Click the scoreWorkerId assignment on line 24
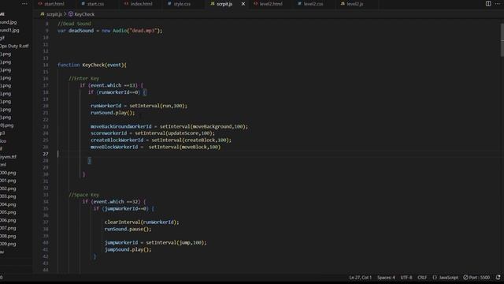 point(152,133)
